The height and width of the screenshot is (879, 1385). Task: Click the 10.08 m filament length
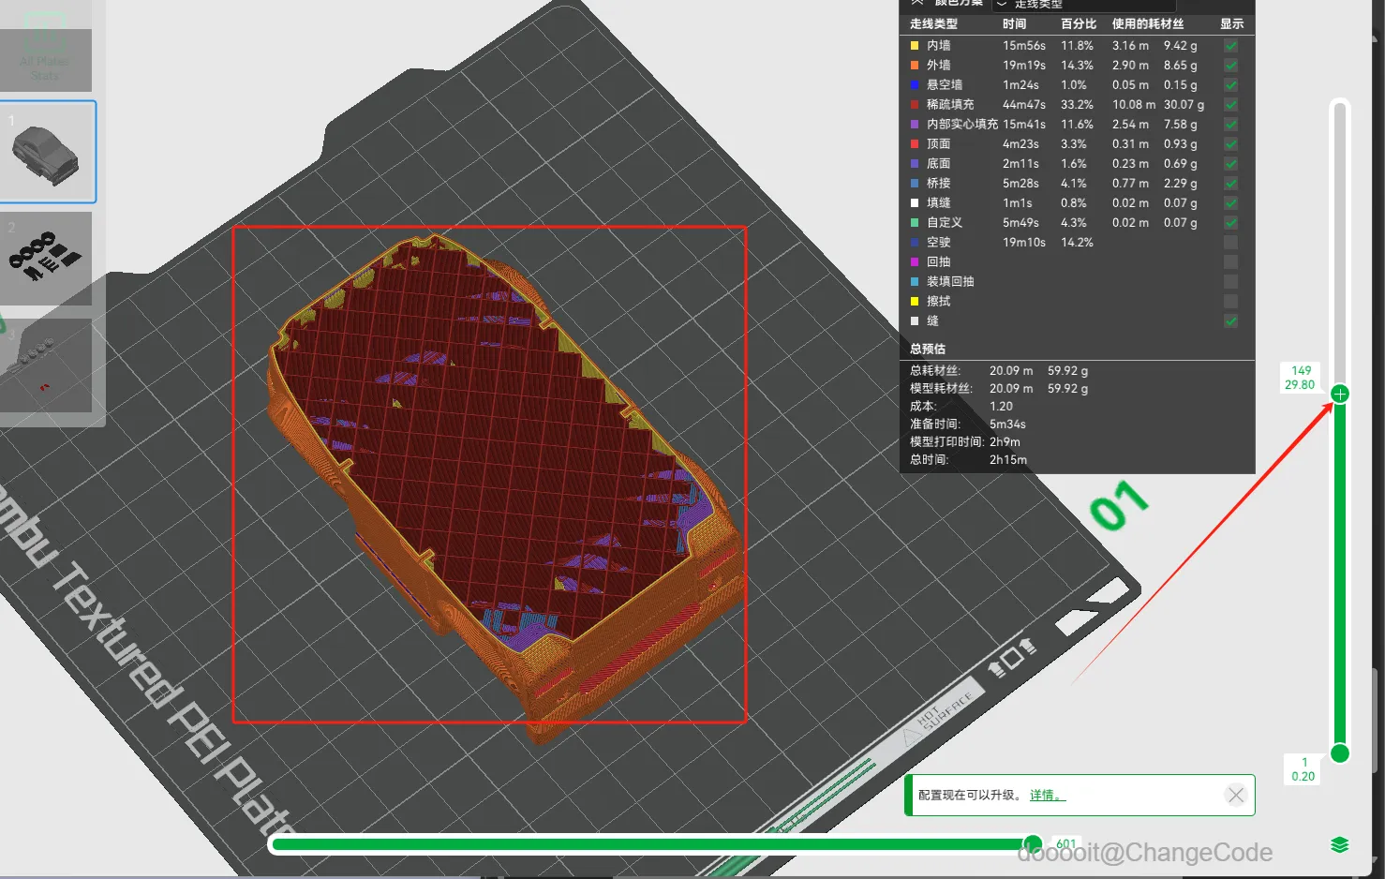pos(1134,104)
